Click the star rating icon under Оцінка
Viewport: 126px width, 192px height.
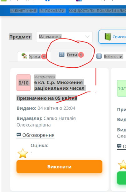(x=23, y=153)
